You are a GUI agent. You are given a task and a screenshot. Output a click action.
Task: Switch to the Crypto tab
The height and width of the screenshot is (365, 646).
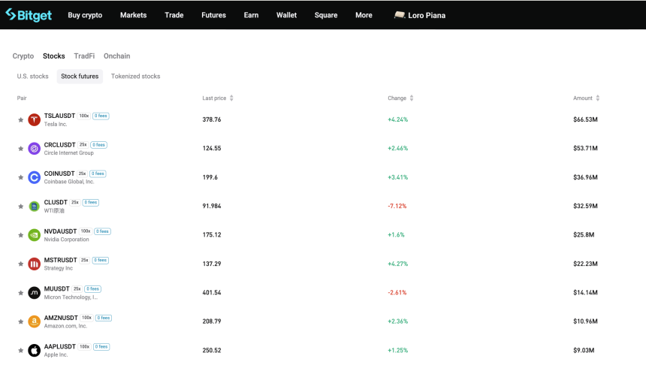[23, 56]
